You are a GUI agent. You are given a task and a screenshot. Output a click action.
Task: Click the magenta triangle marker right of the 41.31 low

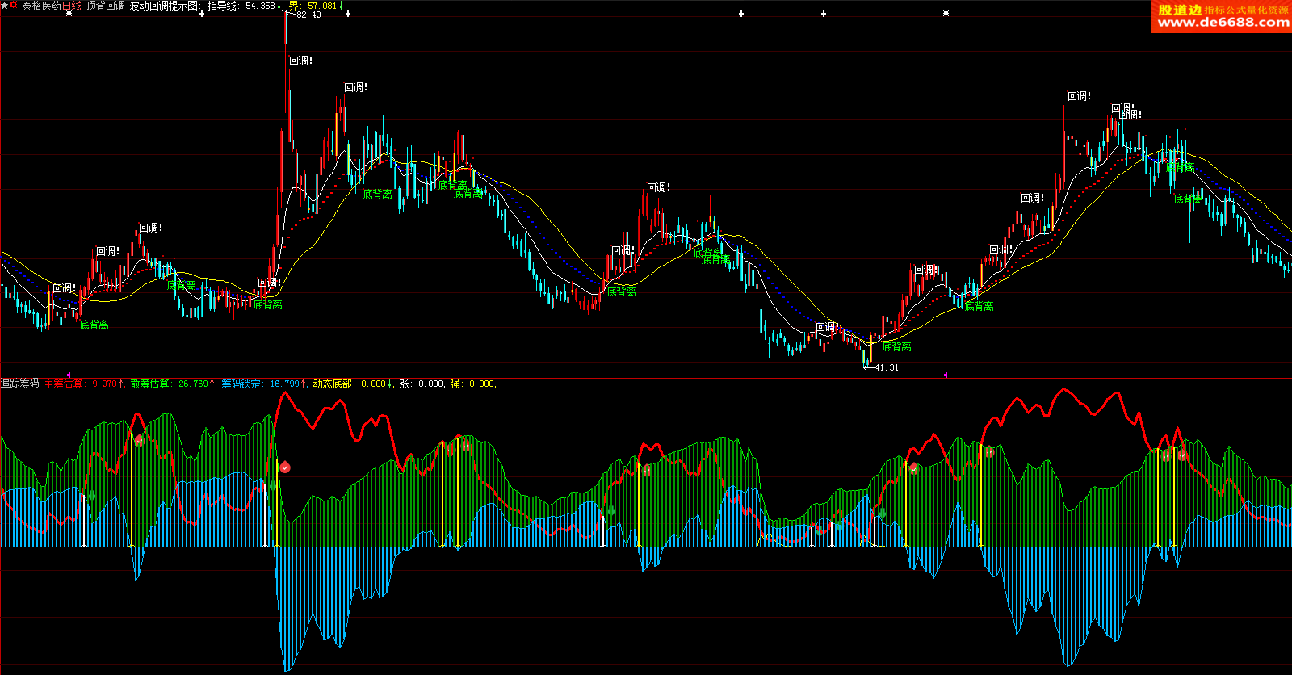(x=945, y=375)
